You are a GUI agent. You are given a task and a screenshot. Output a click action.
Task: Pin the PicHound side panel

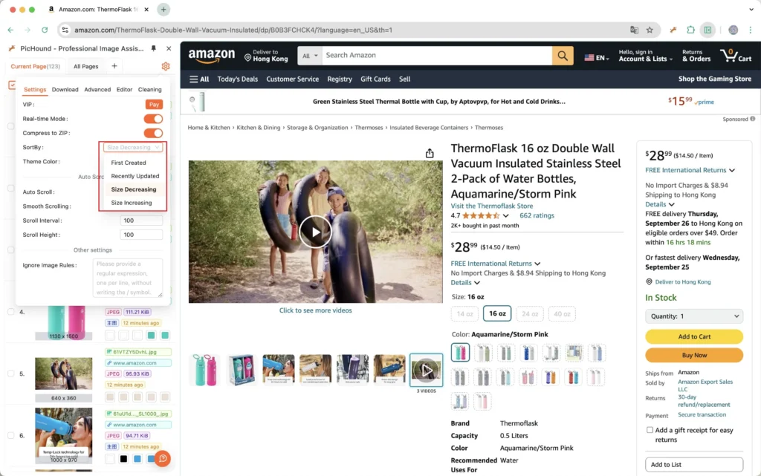pyautogui.click(x=153, y=48)
